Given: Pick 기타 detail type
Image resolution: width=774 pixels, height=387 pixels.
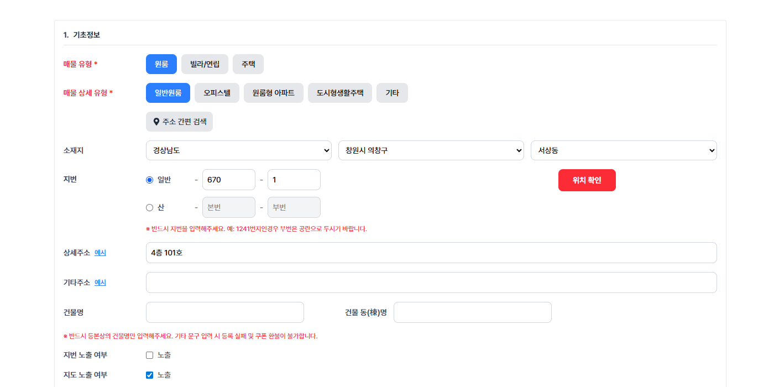Looking at the screenshot, I should coord(392,93).
